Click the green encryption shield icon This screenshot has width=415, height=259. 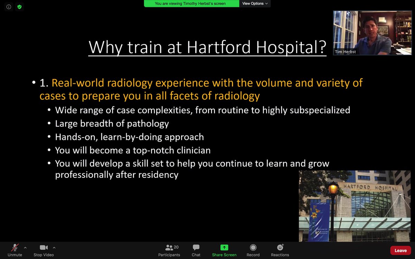[19, 7]
